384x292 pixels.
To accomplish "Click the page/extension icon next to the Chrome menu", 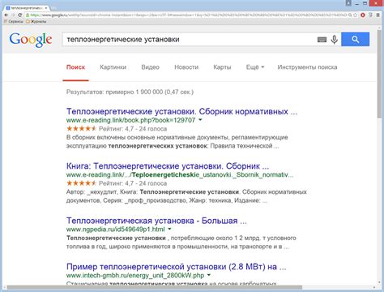I will [370, 15].
